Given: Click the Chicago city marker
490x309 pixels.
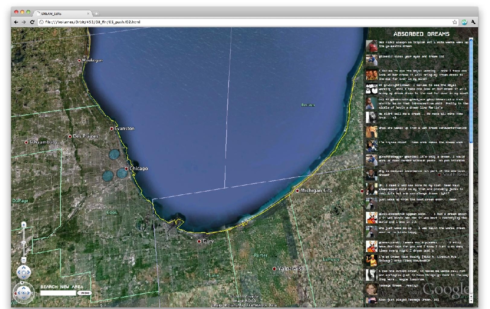Looking at the screenshot, I should (x=126, y=169).
